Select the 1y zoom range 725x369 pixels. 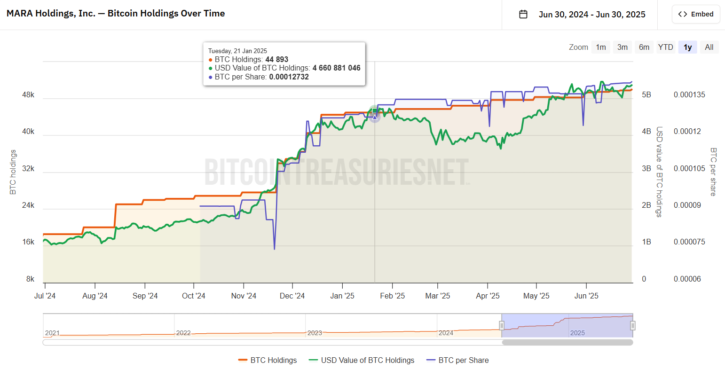tap(688, 47)
